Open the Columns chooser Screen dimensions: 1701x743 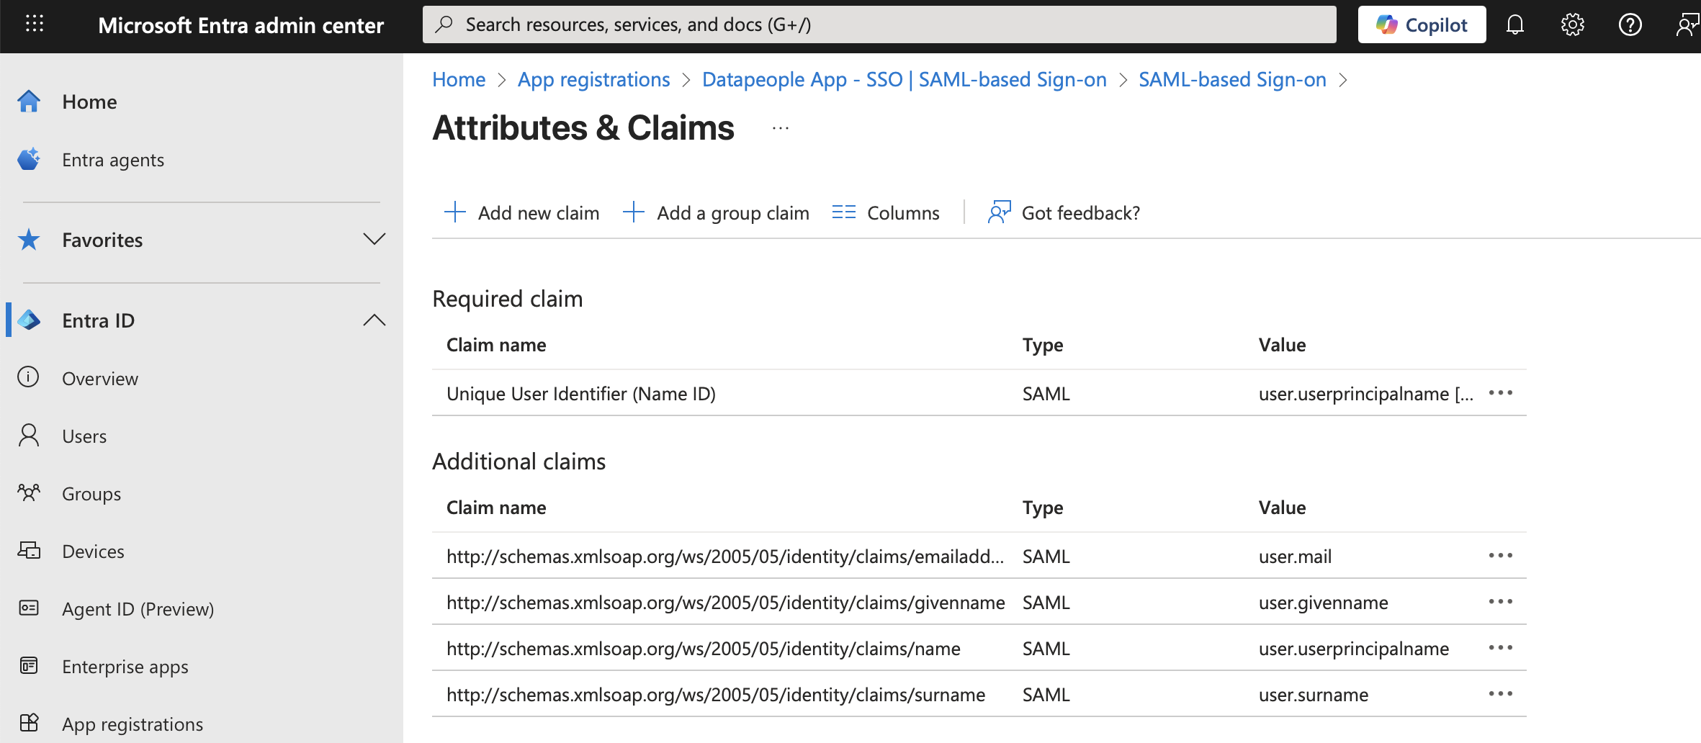pos(886,212)
